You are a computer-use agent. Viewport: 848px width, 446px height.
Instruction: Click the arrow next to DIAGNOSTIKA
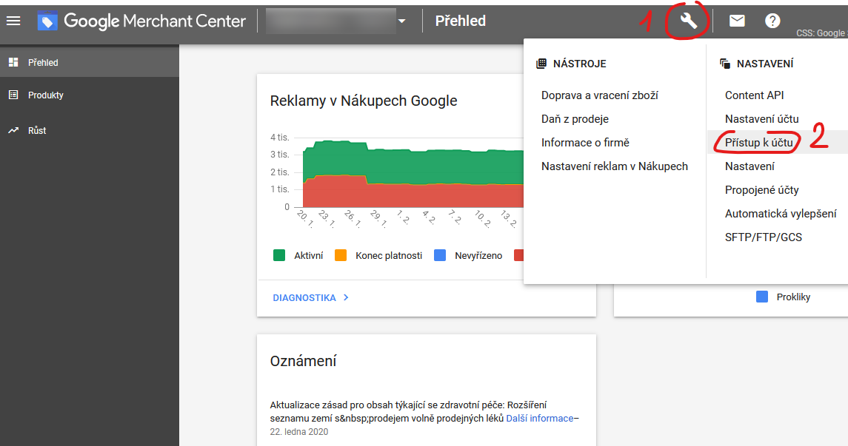tap(346, 297)
